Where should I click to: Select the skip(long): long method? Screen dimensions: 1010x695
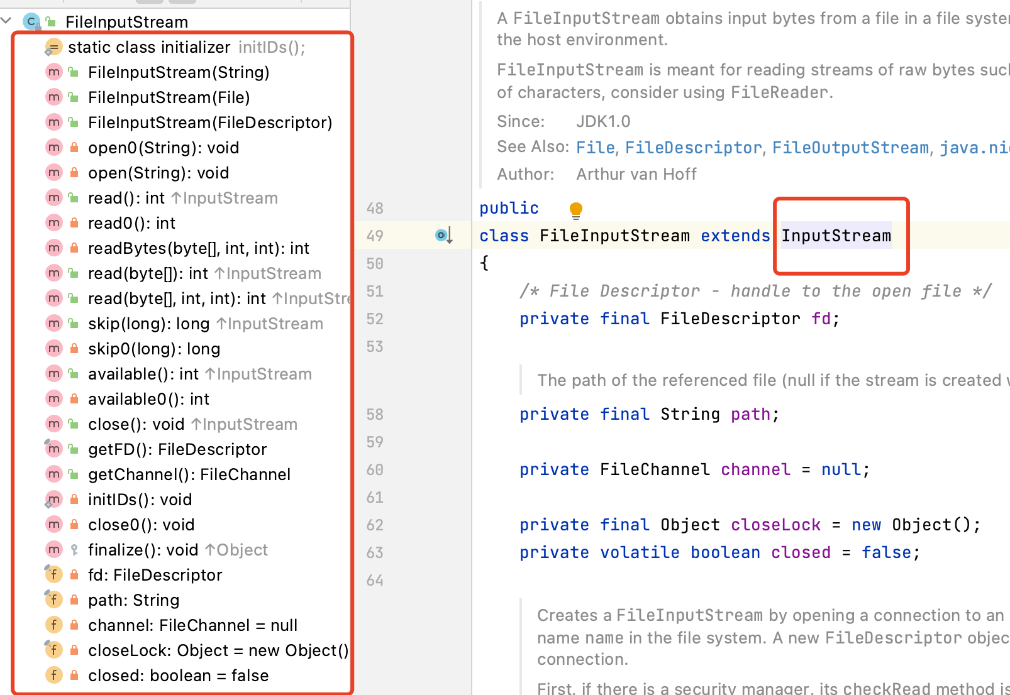[x=148, y=324]
